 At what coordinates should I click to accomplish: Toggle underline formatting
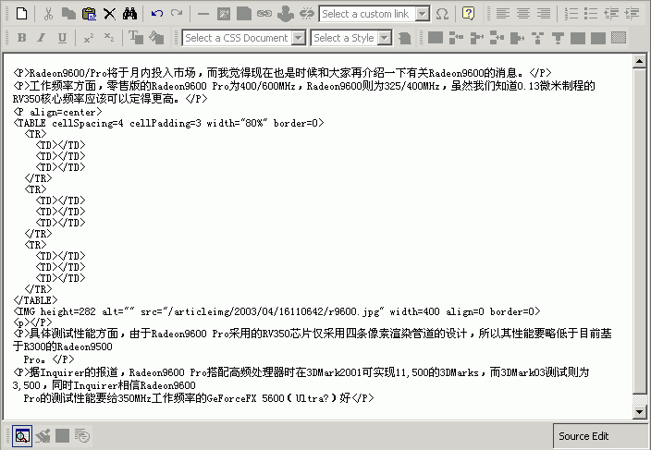62,38
